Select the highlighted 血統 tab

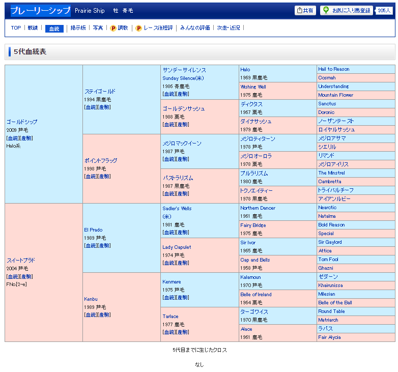[54, 28]
